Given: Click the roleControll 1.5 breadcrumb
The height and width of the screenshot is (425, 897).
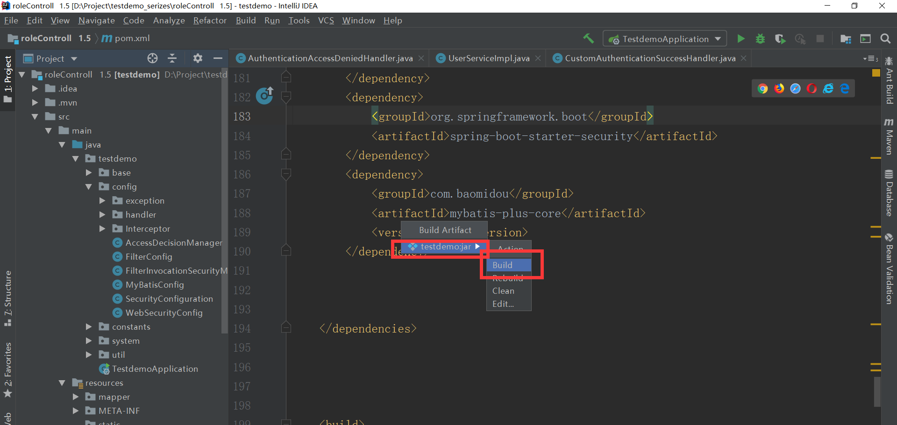Looking at the screenshot, I should click(50, 38).
